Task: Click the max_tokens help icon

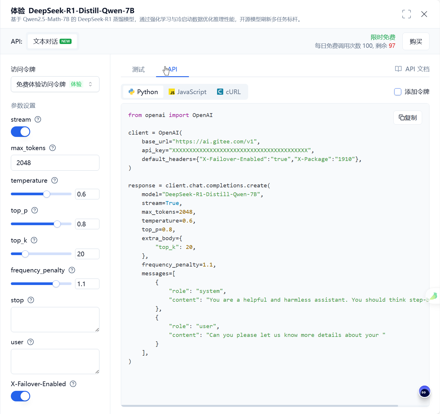Action: 53,148
